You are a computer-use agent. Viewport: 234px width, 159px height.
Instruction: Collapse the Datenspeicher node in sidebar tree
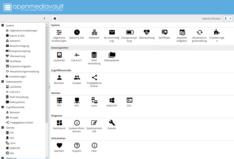2,82
